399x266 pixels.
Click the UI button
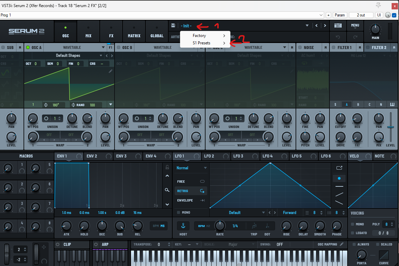(x=379, y=15)
